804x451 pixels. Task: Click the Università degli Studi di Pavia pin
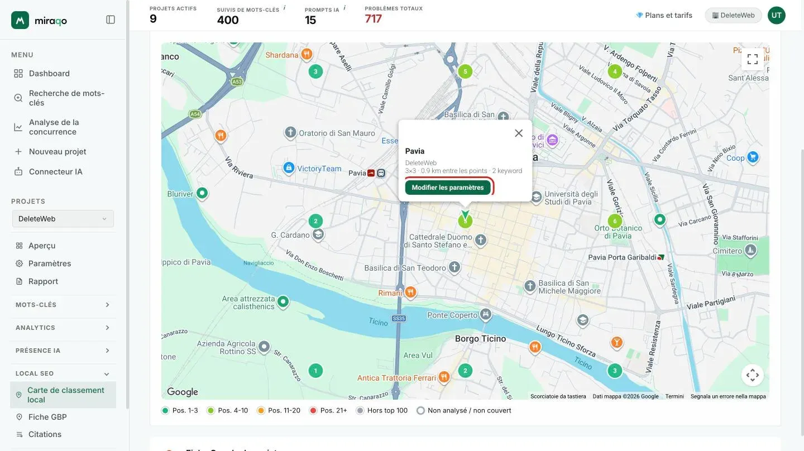pos(536,197)
